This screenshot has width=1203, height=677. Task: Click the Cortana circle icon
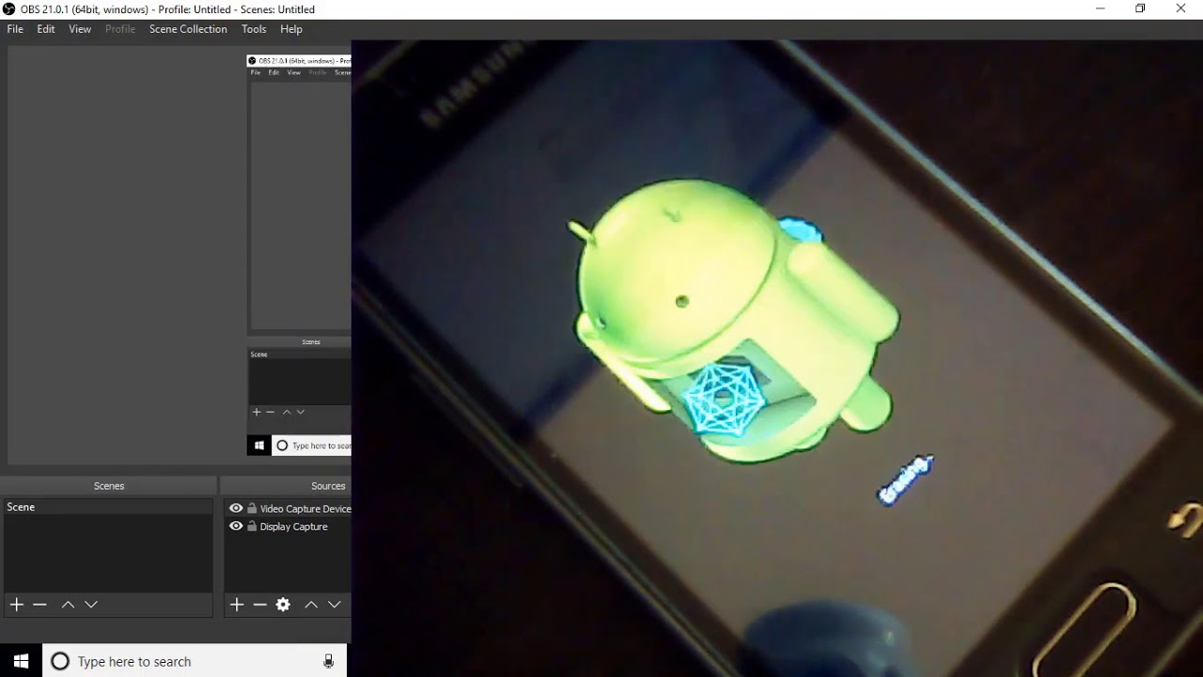(x=60, y=661)
